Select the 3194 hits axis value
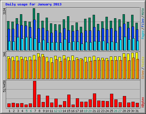 tap(4, 11)
